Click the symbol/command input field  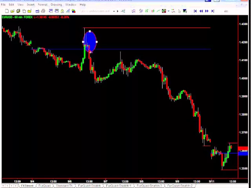96,11
